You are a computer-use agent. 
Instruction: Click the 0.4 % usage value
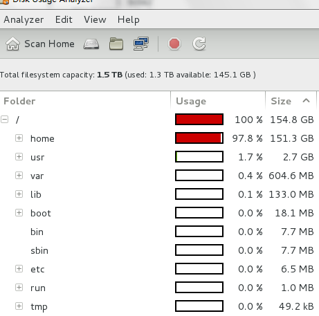250,176
